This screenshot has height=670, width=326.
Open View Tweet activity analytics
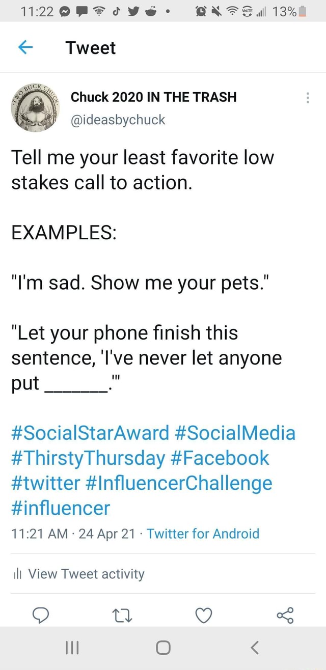click(x=85, y=574)
